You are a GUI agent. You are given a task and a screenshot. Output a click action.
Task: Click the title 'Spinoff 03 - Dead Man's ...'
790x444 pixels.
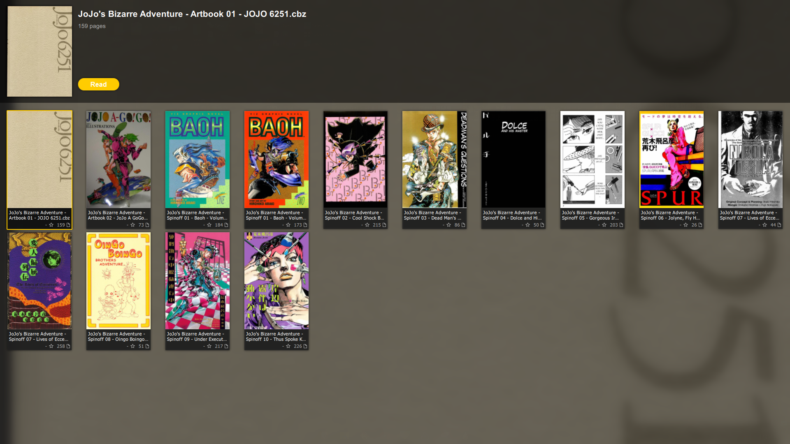pos(433,218)
